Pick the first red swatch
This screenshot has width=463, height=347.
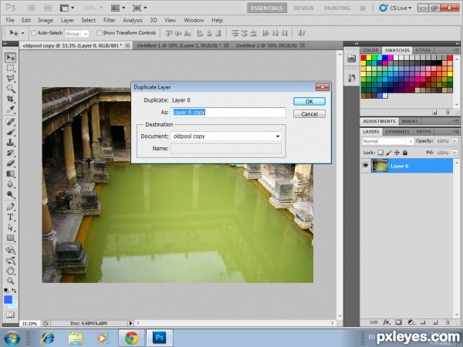[363, 58]
